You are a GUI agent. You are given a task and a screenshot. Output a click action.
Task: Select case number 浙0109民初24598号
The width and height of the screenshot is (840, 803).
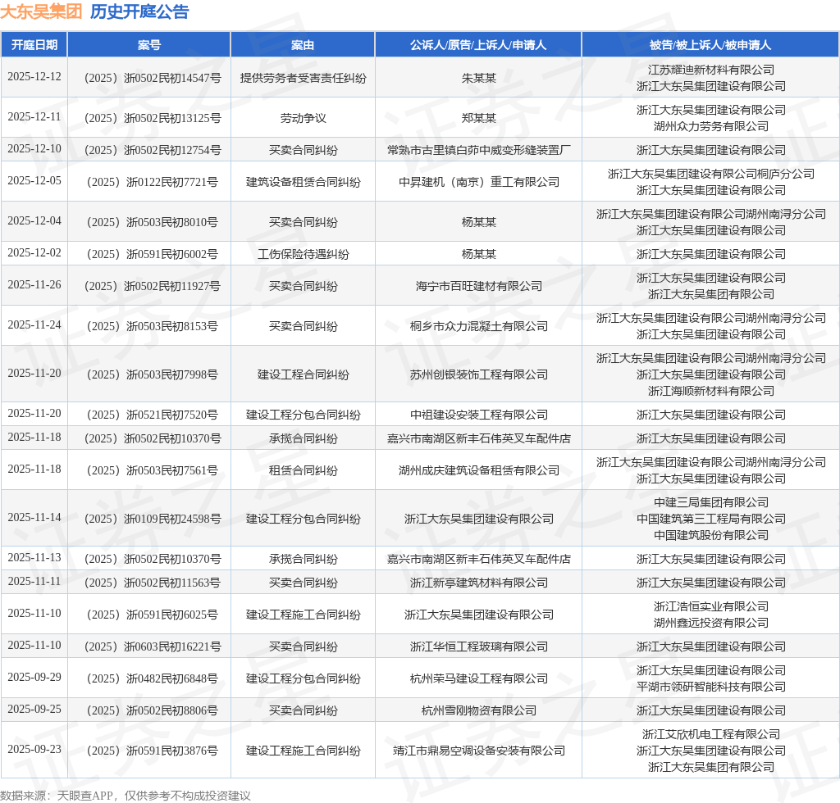coord(153,519)
